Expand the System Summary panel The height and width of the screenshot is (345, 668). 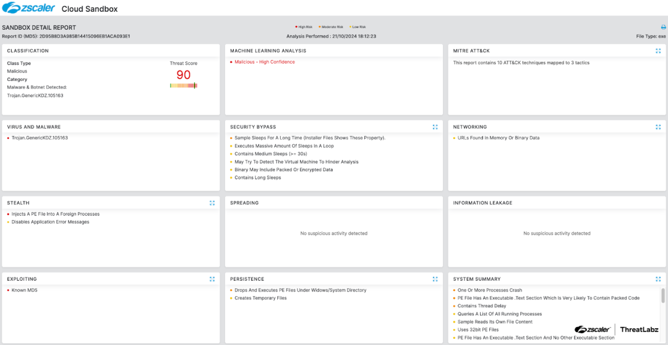(x=658, y=279)
